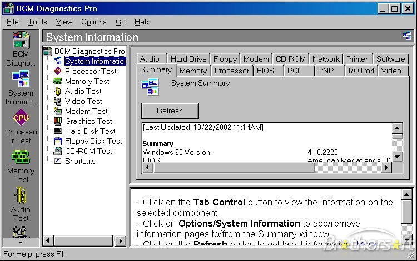Click the Memory Test tree icon
Viewport: 417px width, 261px height.
coord(58,81)
